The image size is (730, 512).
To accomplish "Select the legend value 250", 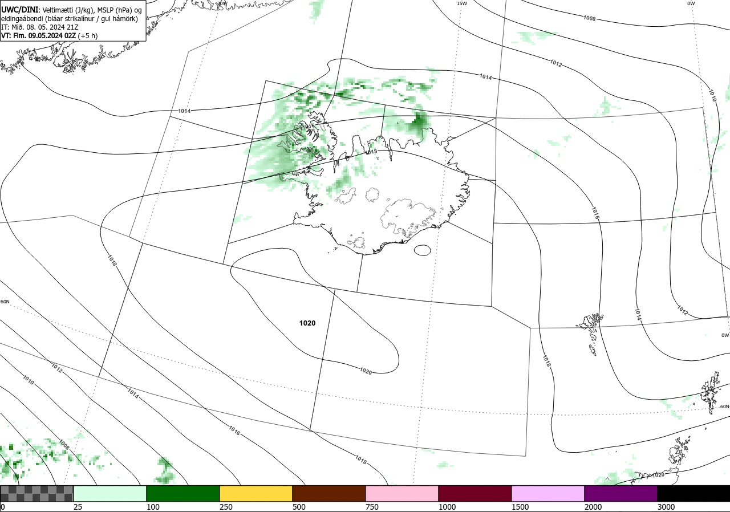I will click(226, 507).
